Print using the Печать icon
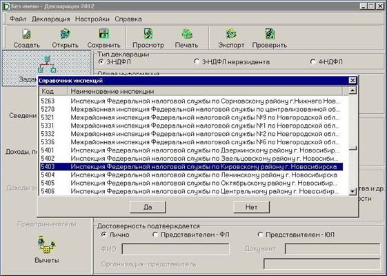 click(x=187, y=34)
